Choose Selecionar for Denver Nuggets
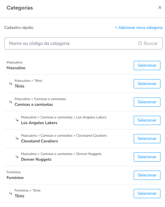This screenshot has width=165, height=207. (147, 157)
